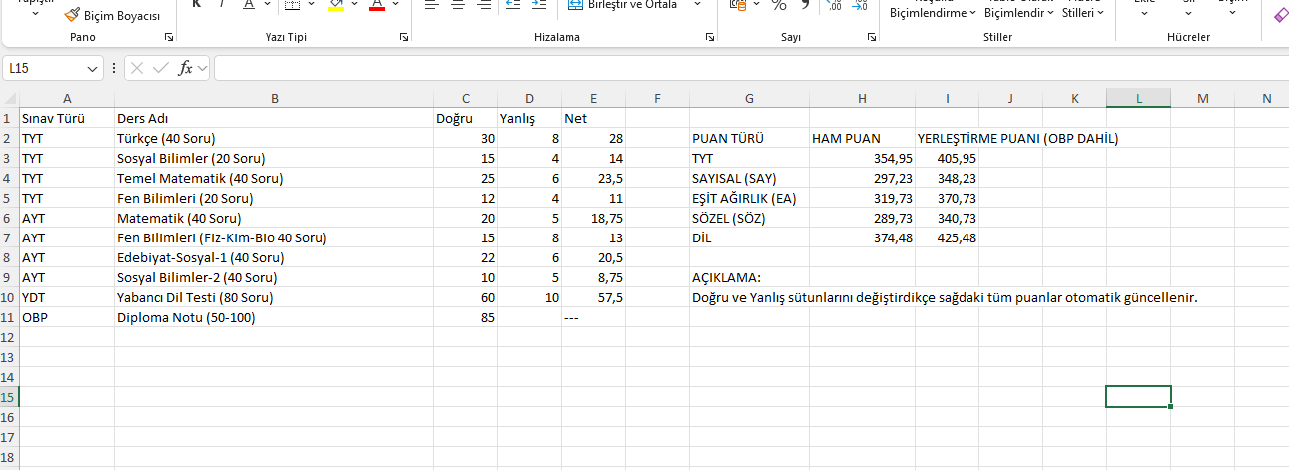
Task: Open the Sil delete cells dropdown
Action: 1188,9
